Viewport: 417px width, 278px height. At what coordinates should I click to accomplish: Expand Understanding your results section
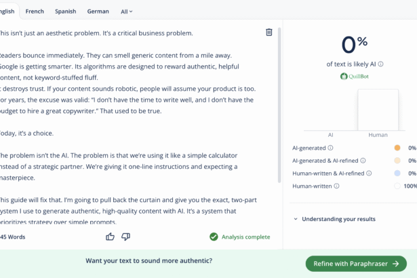click(x=335, y=219)
